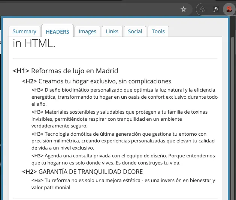Click H3 starting 'Diseño bioclimático personalizado'
The width and height of the screenshot is (236, 200).
124,97
